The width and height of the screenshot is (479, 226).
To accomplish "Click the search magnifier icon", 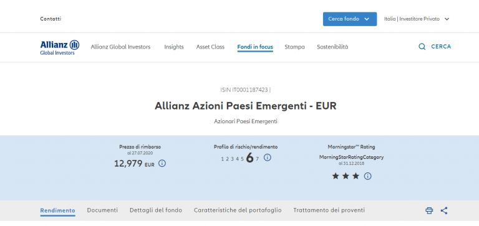I will [422, 47].
